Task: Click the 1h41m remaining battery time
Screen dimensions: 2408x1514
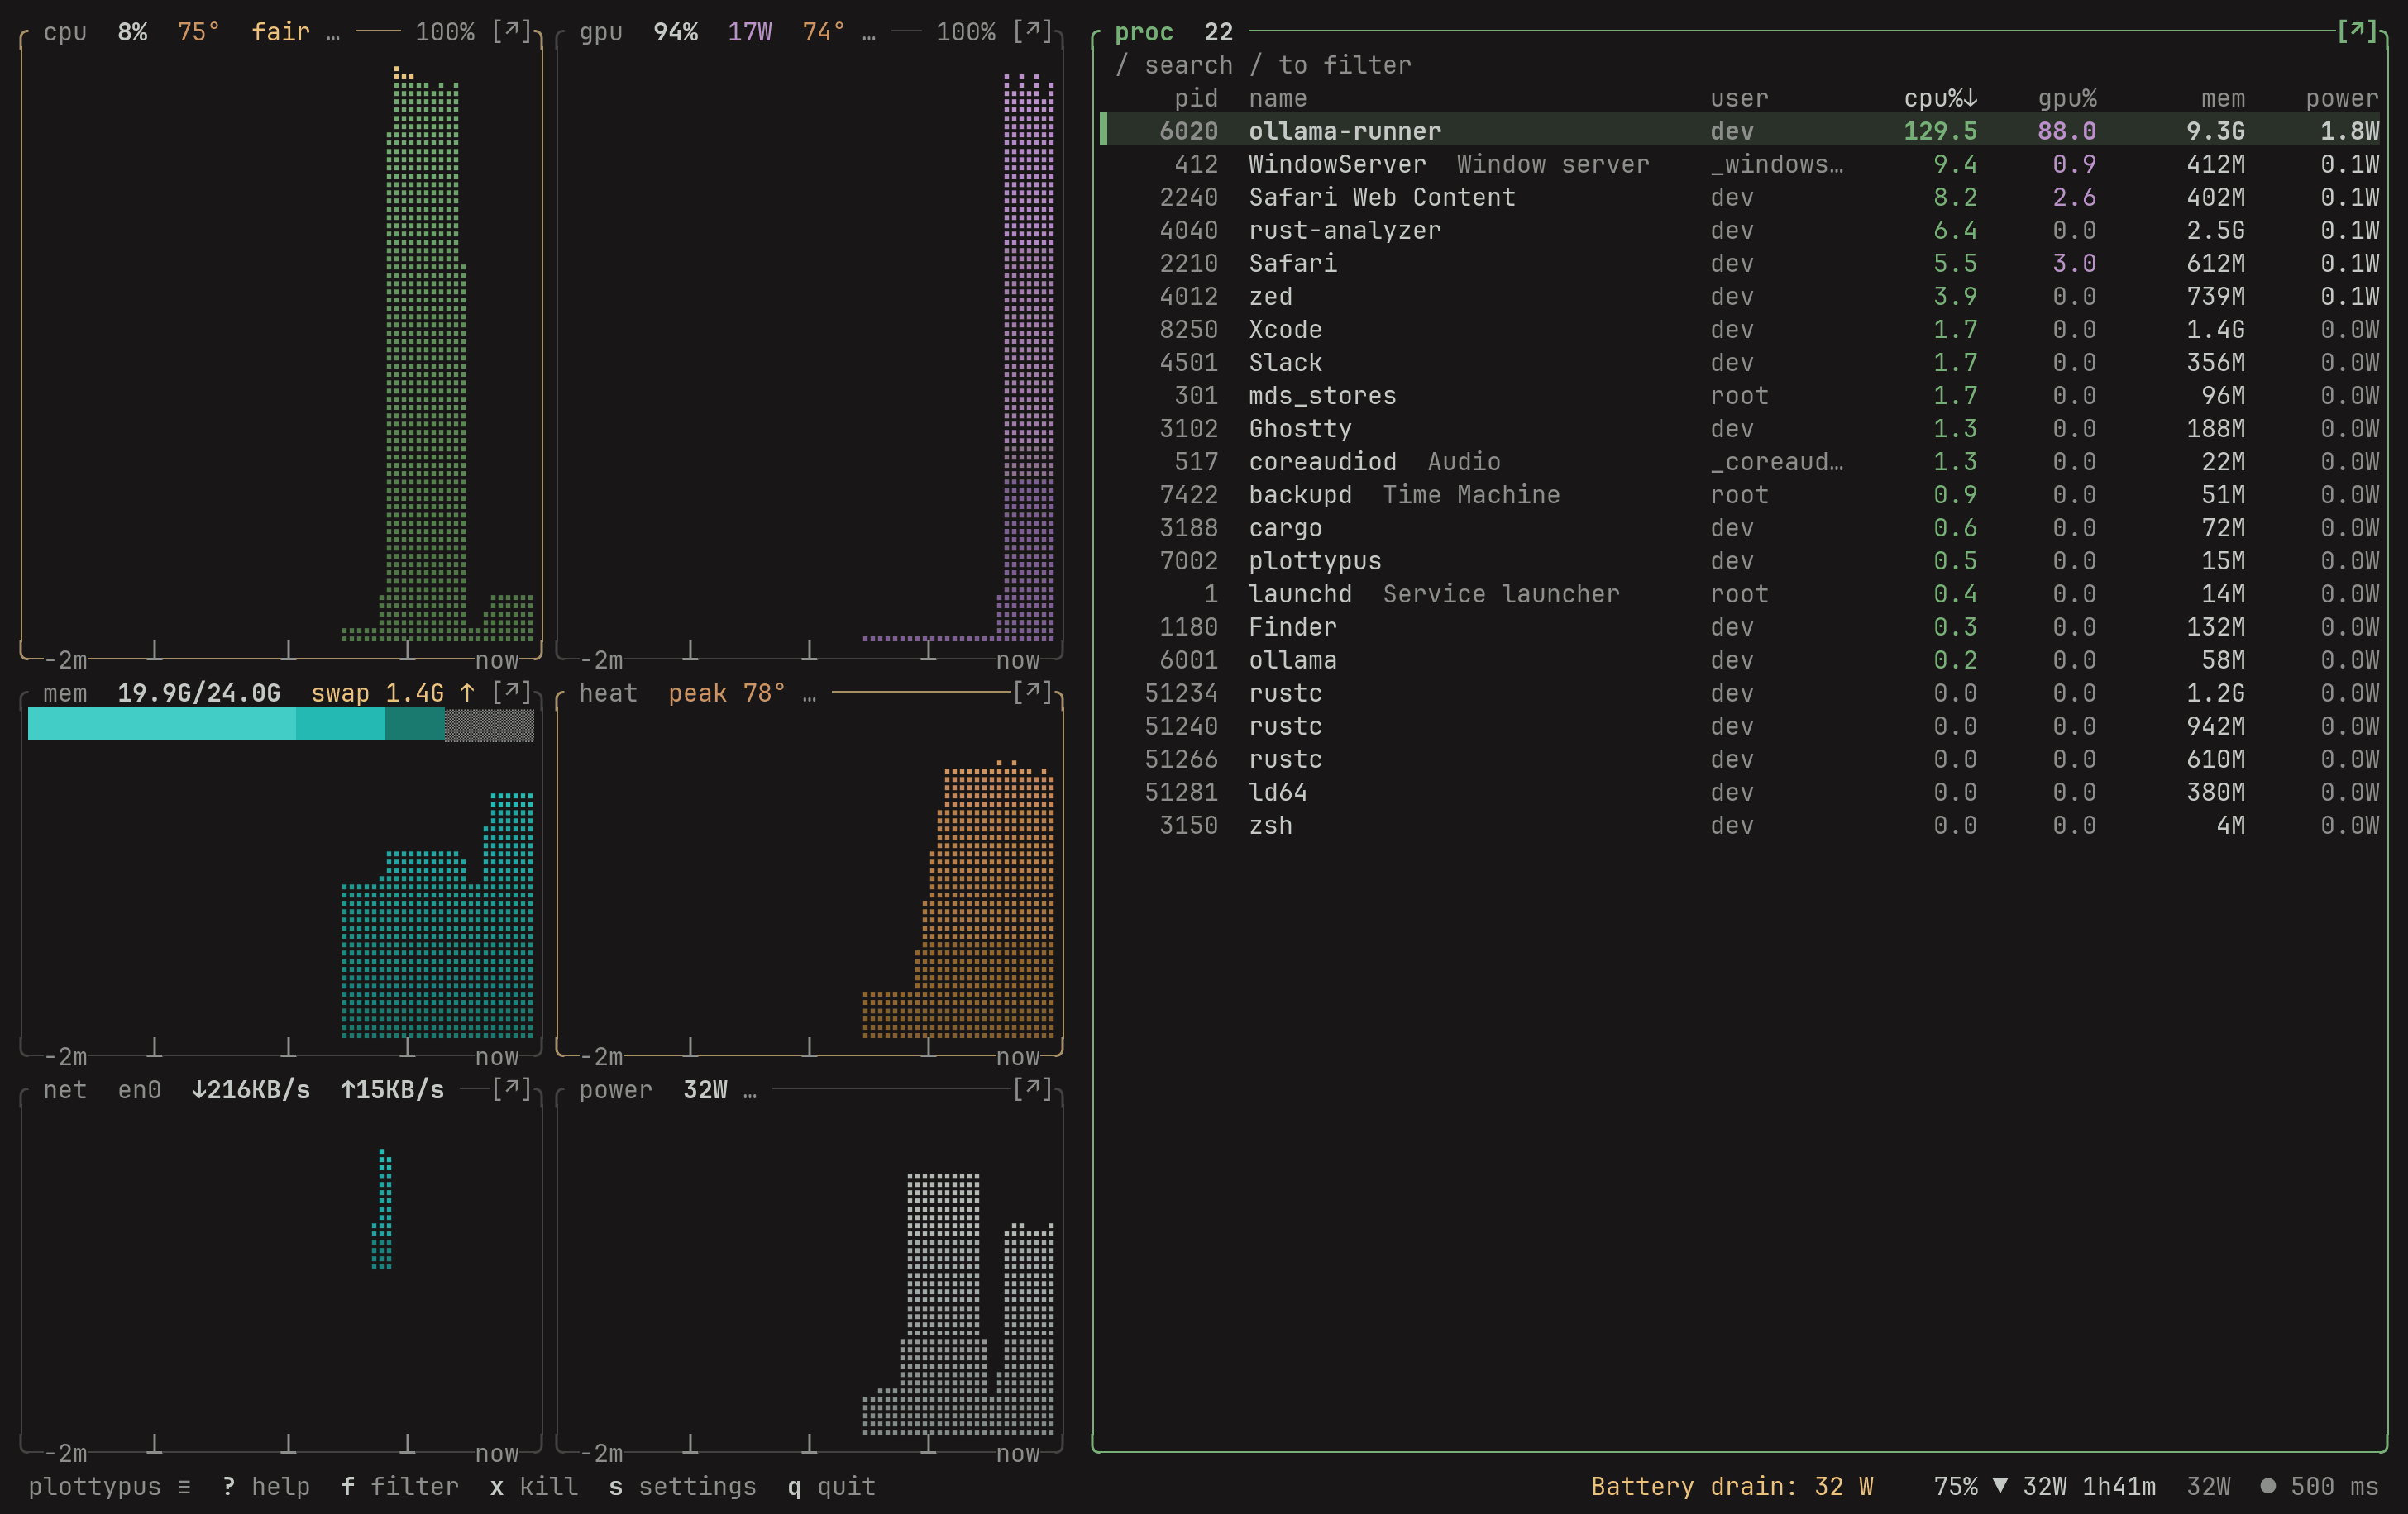Action: (2119, 1486)
